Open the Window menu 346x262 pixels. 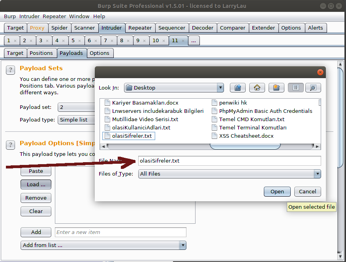(x=79, y=16)
